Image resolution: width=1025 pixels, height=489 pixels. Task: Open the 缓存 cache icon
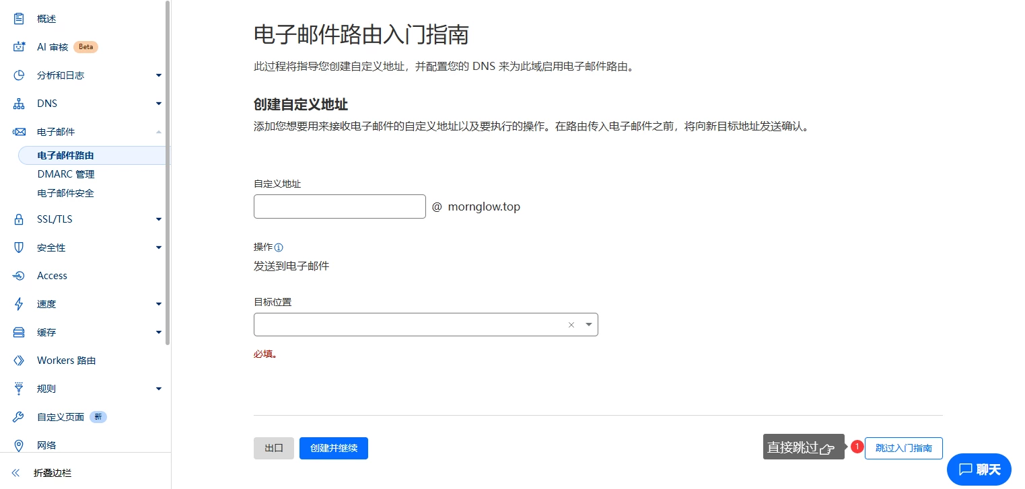point(20,332)
